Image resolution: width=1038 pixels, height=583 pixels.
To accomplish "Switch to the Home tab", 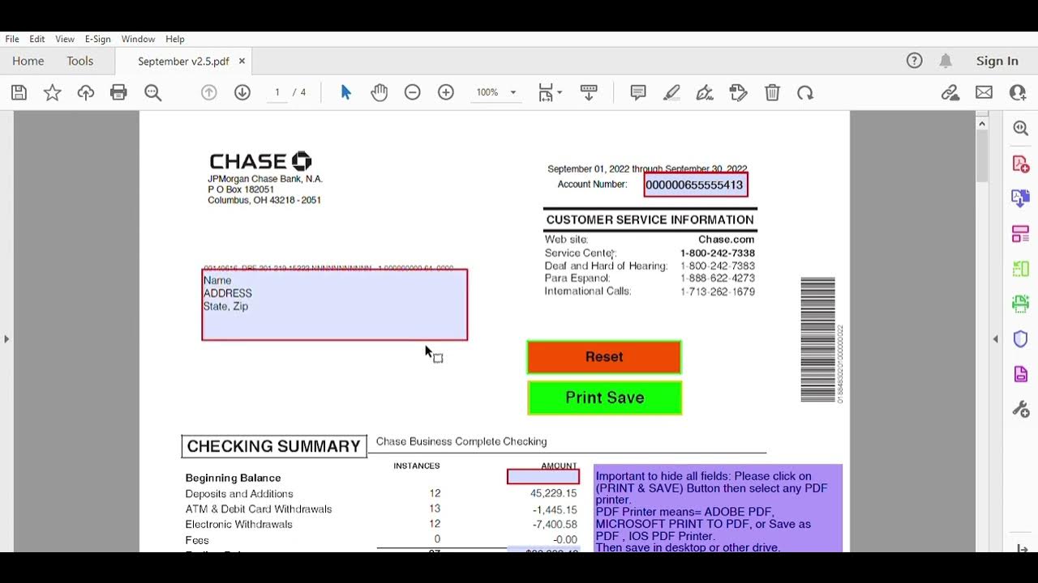I will pyautogui.click(x=28, y=61).
